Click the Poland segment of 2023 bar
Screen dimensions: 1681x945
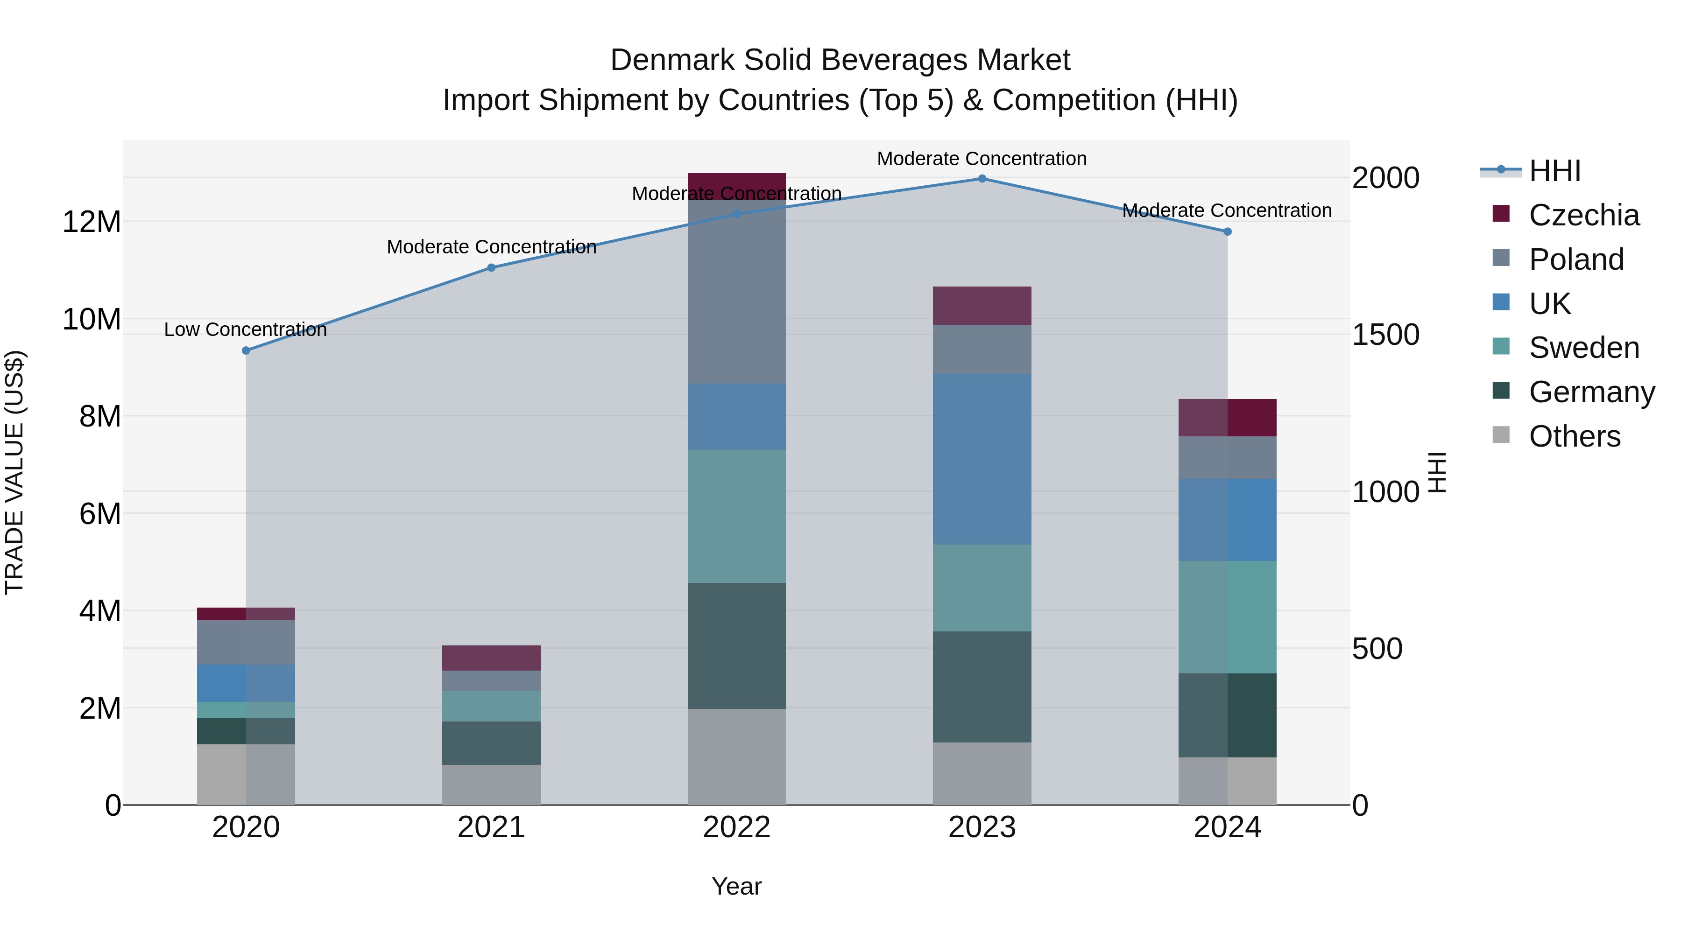[982, 349]
